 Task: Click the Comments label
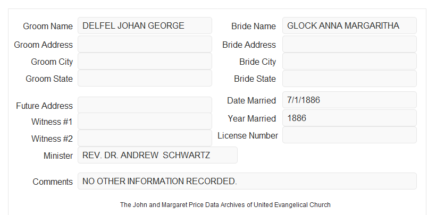[x=53, y=182]
